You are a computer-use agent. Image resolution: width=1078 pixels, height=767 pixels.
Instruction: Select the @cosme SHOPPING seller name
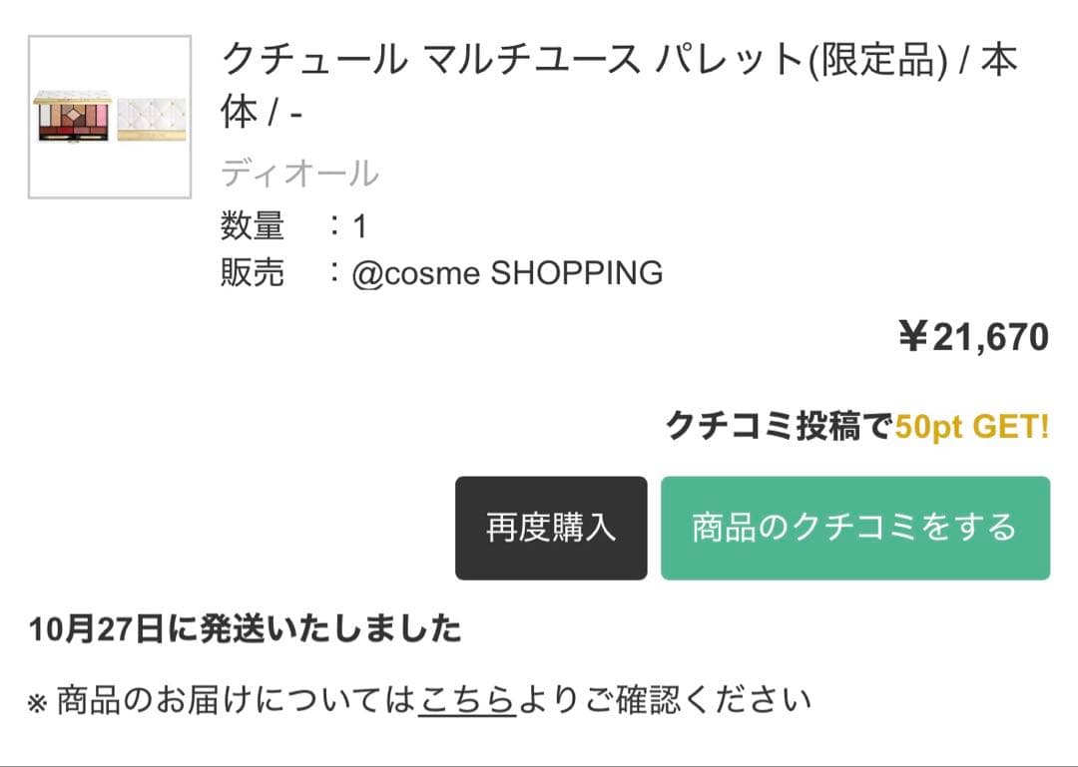pos(507,272)
